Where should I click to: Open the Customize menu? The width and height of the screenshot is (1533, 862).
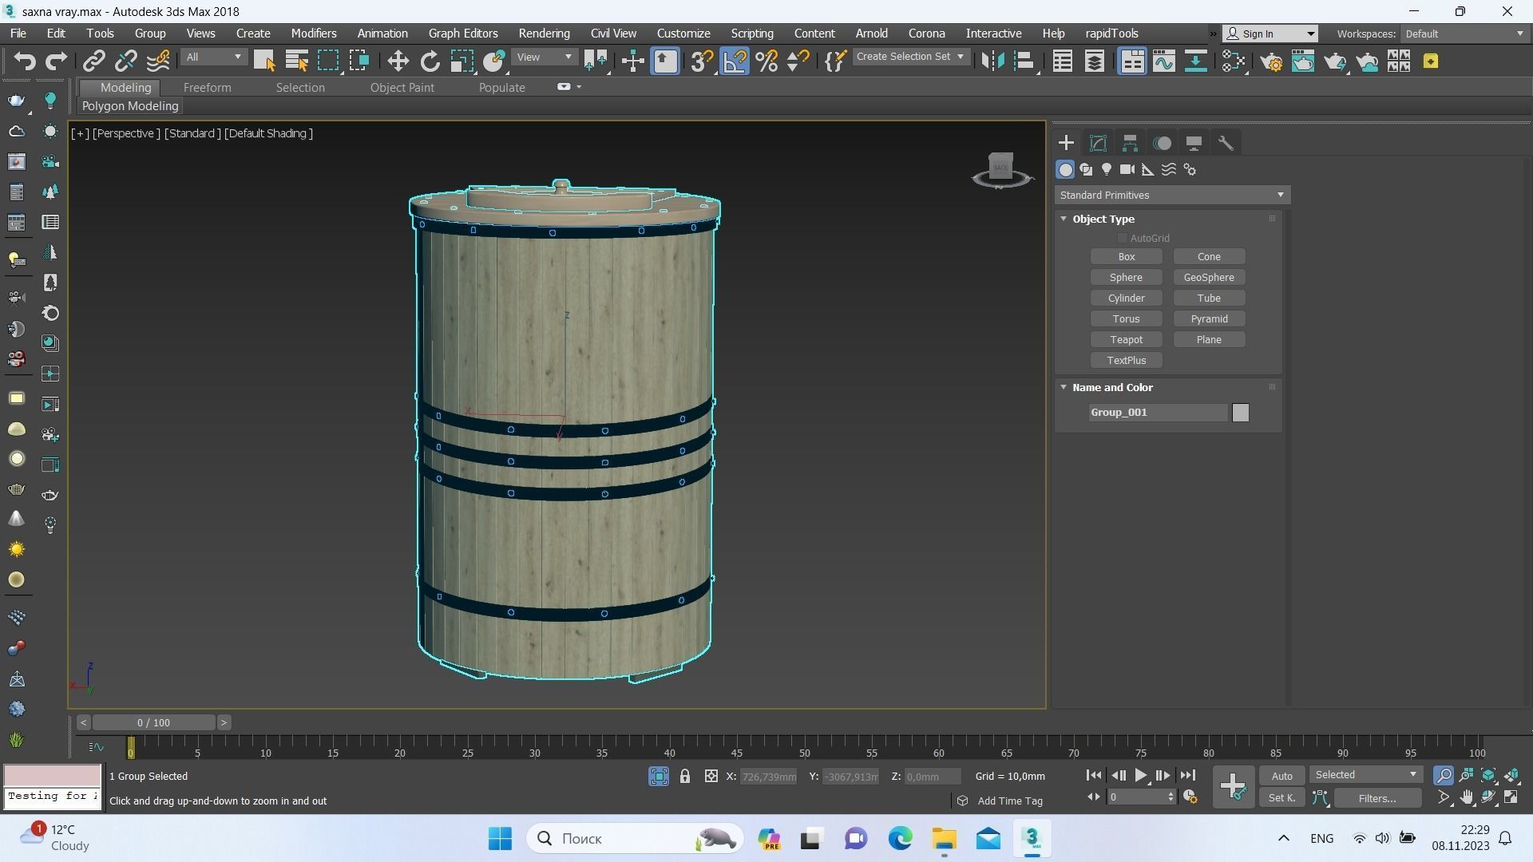683,34
